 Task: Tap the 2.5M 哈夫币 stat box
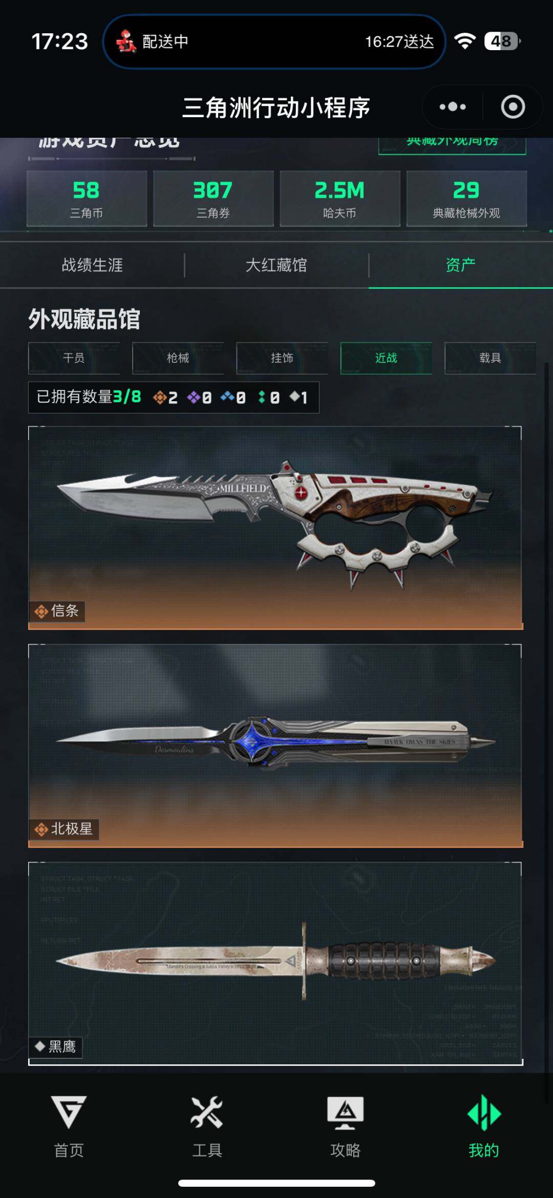tap(340, 199)
